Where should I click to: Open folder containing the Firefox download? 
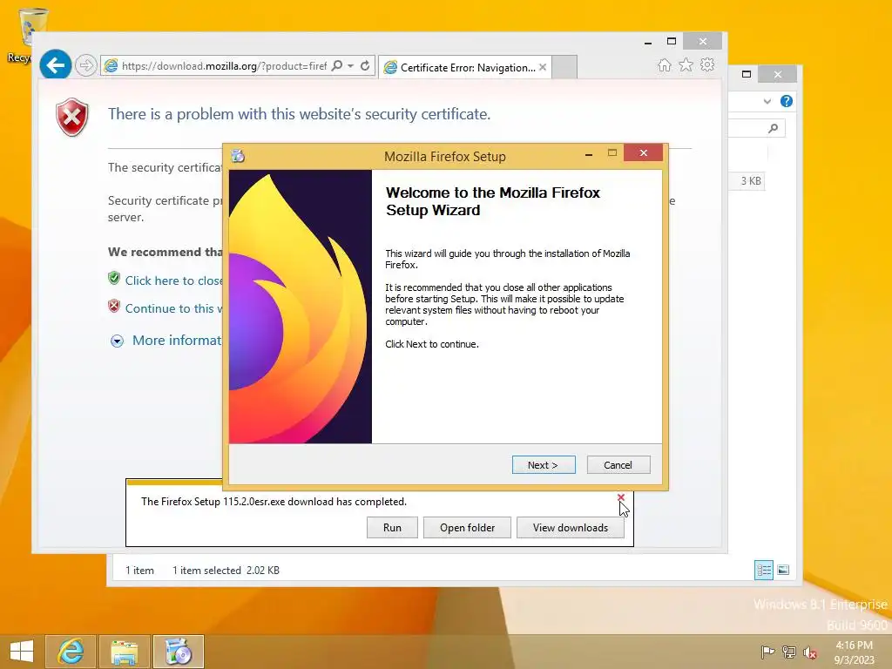coord(467,527)
